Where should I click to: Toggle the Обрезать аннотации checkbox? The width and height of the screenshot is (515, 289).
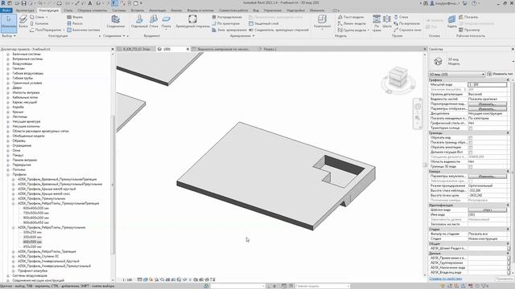[x=470, y=148]
